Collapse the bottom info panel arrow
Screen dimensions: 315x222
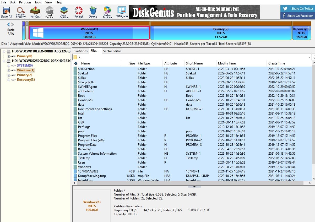[x=194, y=187]
